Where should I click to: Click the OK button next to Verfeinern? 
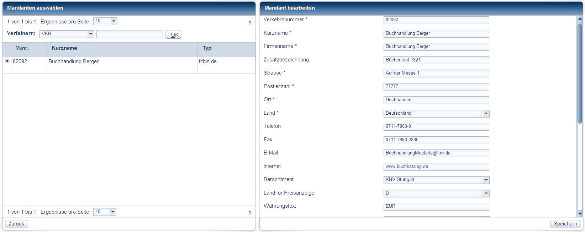(x=174, y=35)
